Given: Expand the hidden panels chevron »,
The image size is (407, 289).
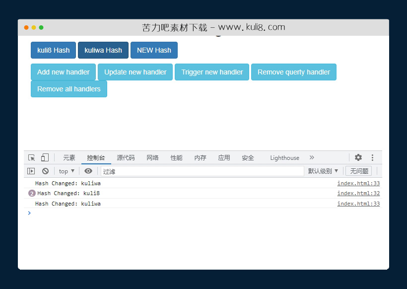Looking at the screenshot, I should click(312, 157).
